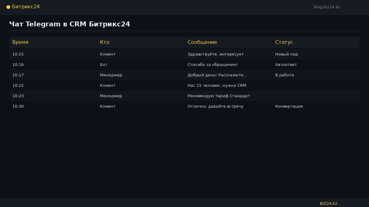This screenshot has width=369, height=207.
Task: Click the Автоответ status
Action: (286, 65)
